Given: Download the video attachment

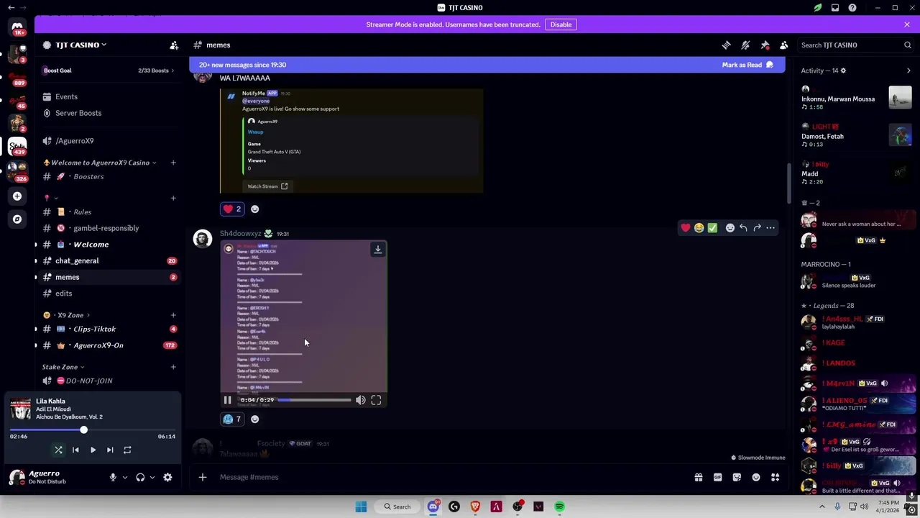Looking at the screenshot, I should [377, 250].
